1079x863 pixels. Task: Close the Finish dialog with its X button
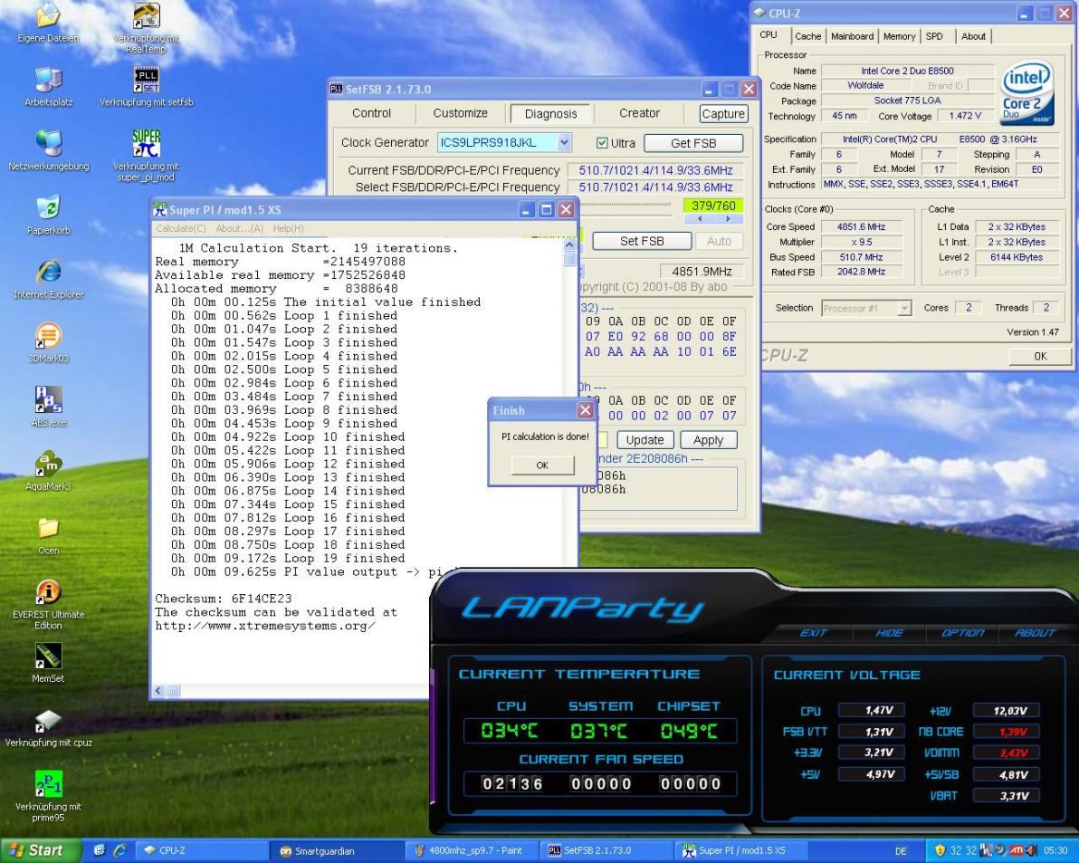(x=585, y=410)
